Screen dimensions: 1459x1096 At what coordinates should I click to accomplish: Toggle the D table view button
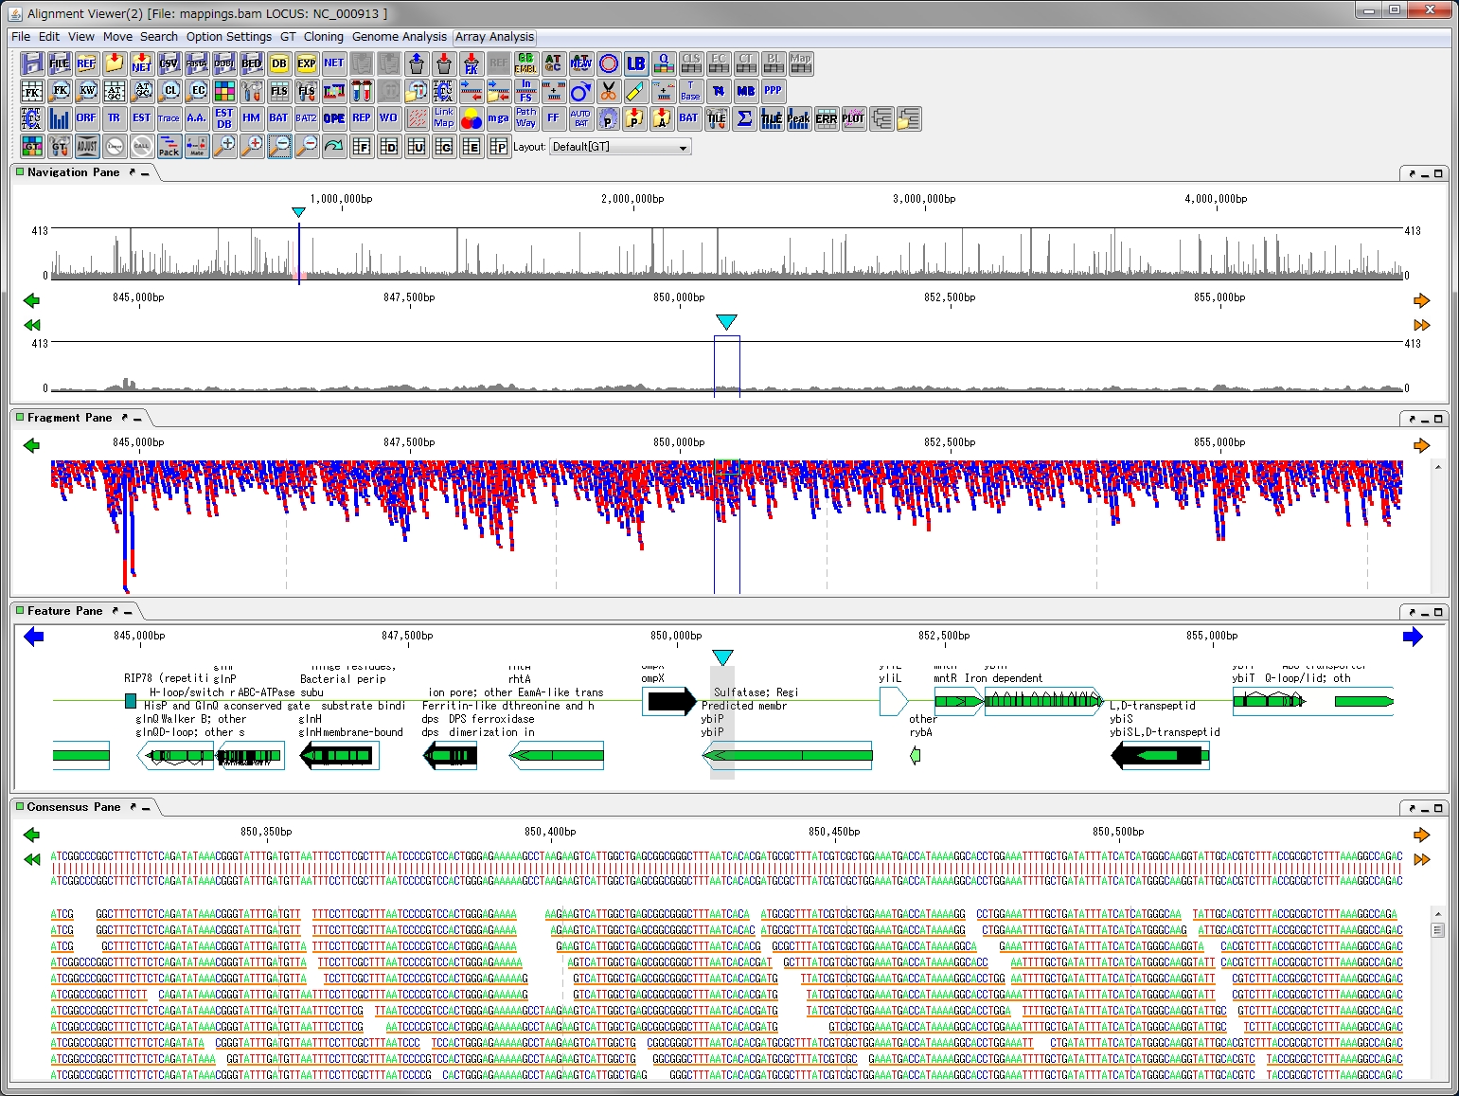(389, 146)
